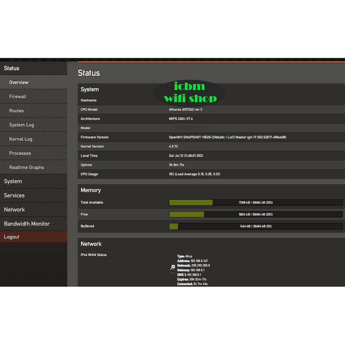Click the Total Available memory bar
345x345 pixels.
(x=255, y=202)
